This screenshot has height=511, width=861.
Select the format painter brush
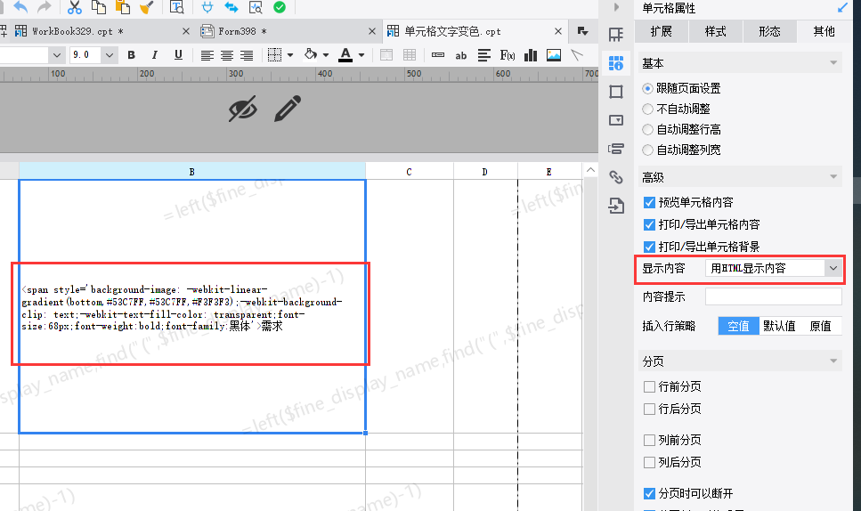[147, 7]
